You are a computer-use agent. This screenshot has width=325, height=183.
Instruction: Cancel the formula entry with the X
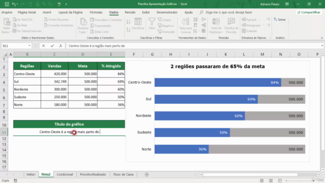pos(44,46)
